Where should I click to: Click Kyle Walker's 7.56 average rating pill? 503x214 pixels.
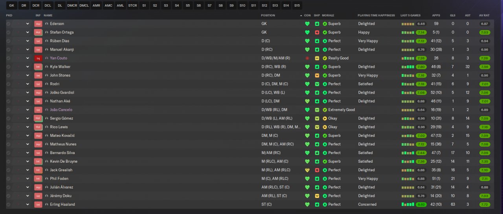(x=485, y=67)
